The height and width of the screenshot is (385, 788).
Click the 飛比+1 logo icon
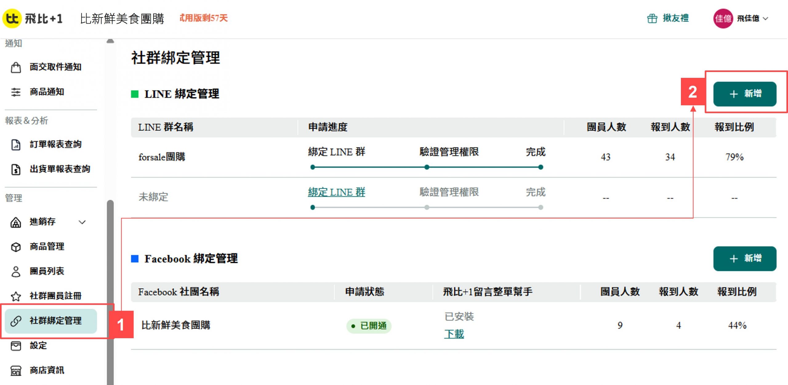point(12,18)
